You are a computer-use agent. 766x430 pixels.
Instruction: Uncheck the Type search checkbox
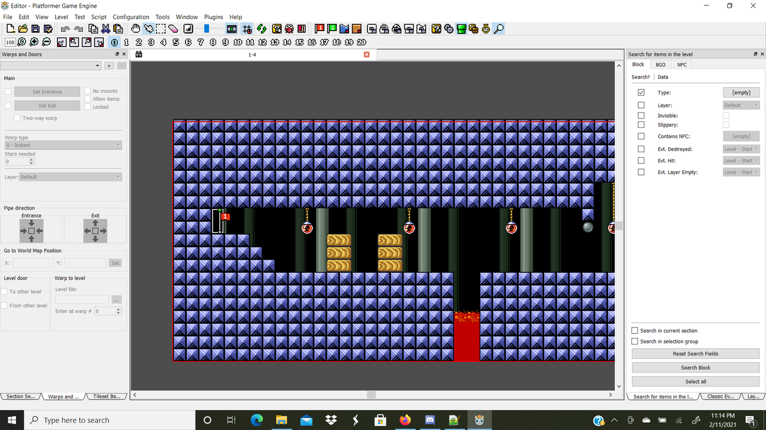click(x=641, y=93)
